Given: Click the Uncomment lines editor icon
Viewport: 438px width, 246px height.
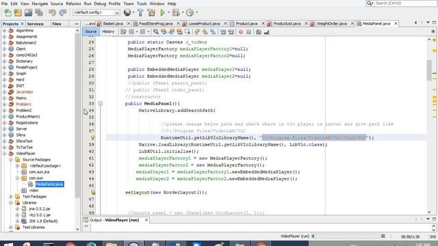Looking at the screenshot, I should pos(266,32).
